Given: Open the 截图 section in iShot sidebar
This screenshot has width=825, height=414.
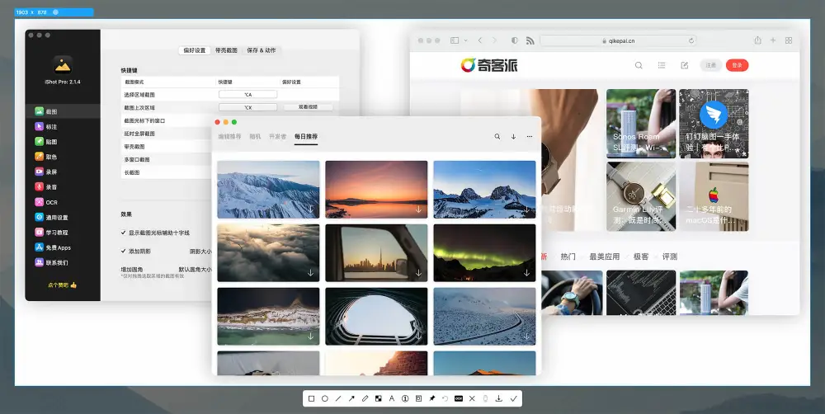Looking at the screenshot, I should [x=63, y=111].
